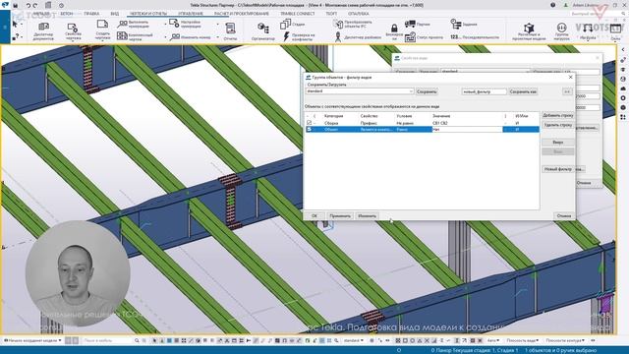
Task: Click the Блокировки lock icon
Action: (394, 31)
